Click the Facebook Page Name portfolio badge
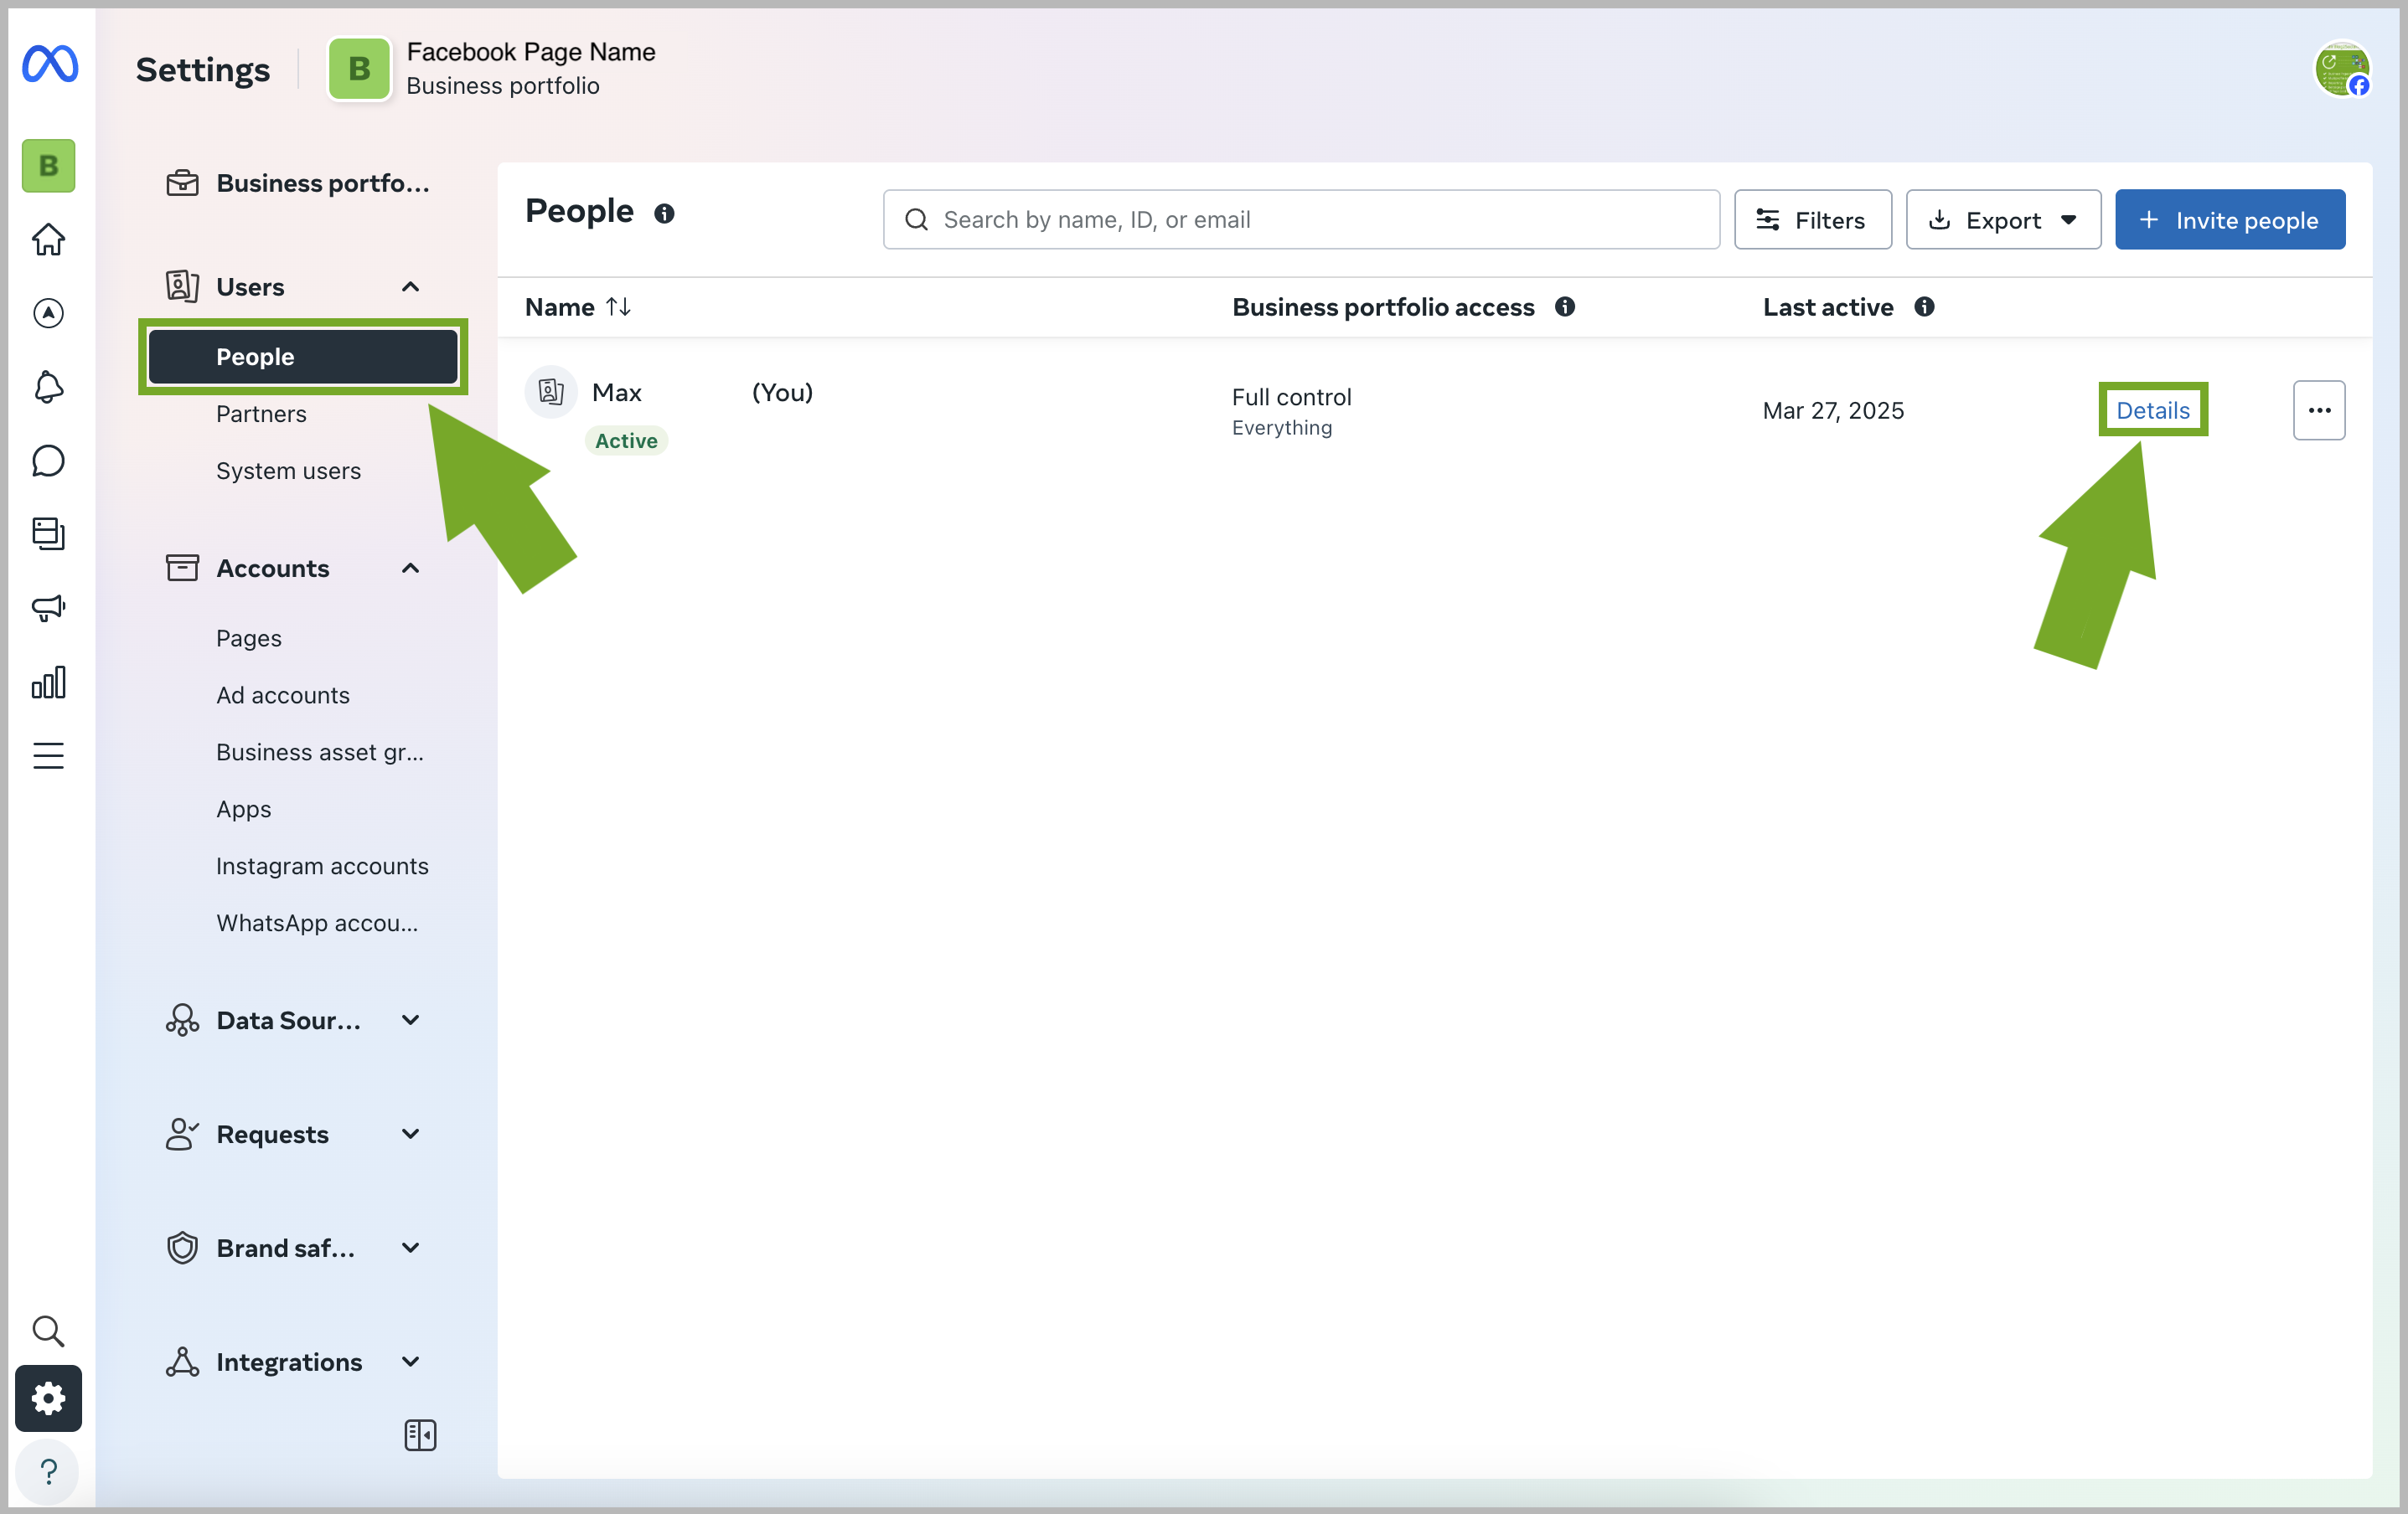The image size is (2408, 1514). coord(359,69)
